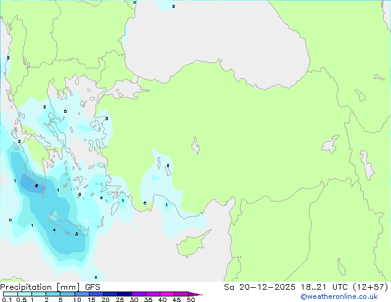
Task: Click the '50' legend label
Action: (191, 300)
